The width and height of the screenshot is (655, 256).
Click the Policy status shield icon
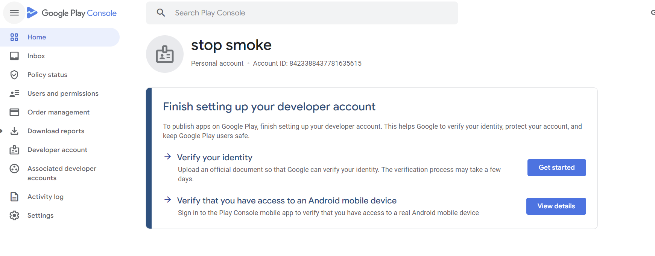[14, 75]
